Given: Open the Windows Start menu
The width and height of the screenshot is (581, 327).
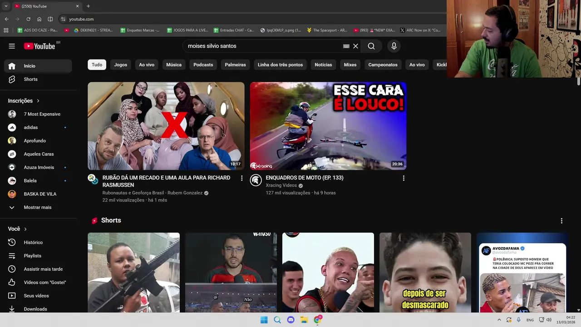Looking at the screenshot, I should [x=264, y=320].
